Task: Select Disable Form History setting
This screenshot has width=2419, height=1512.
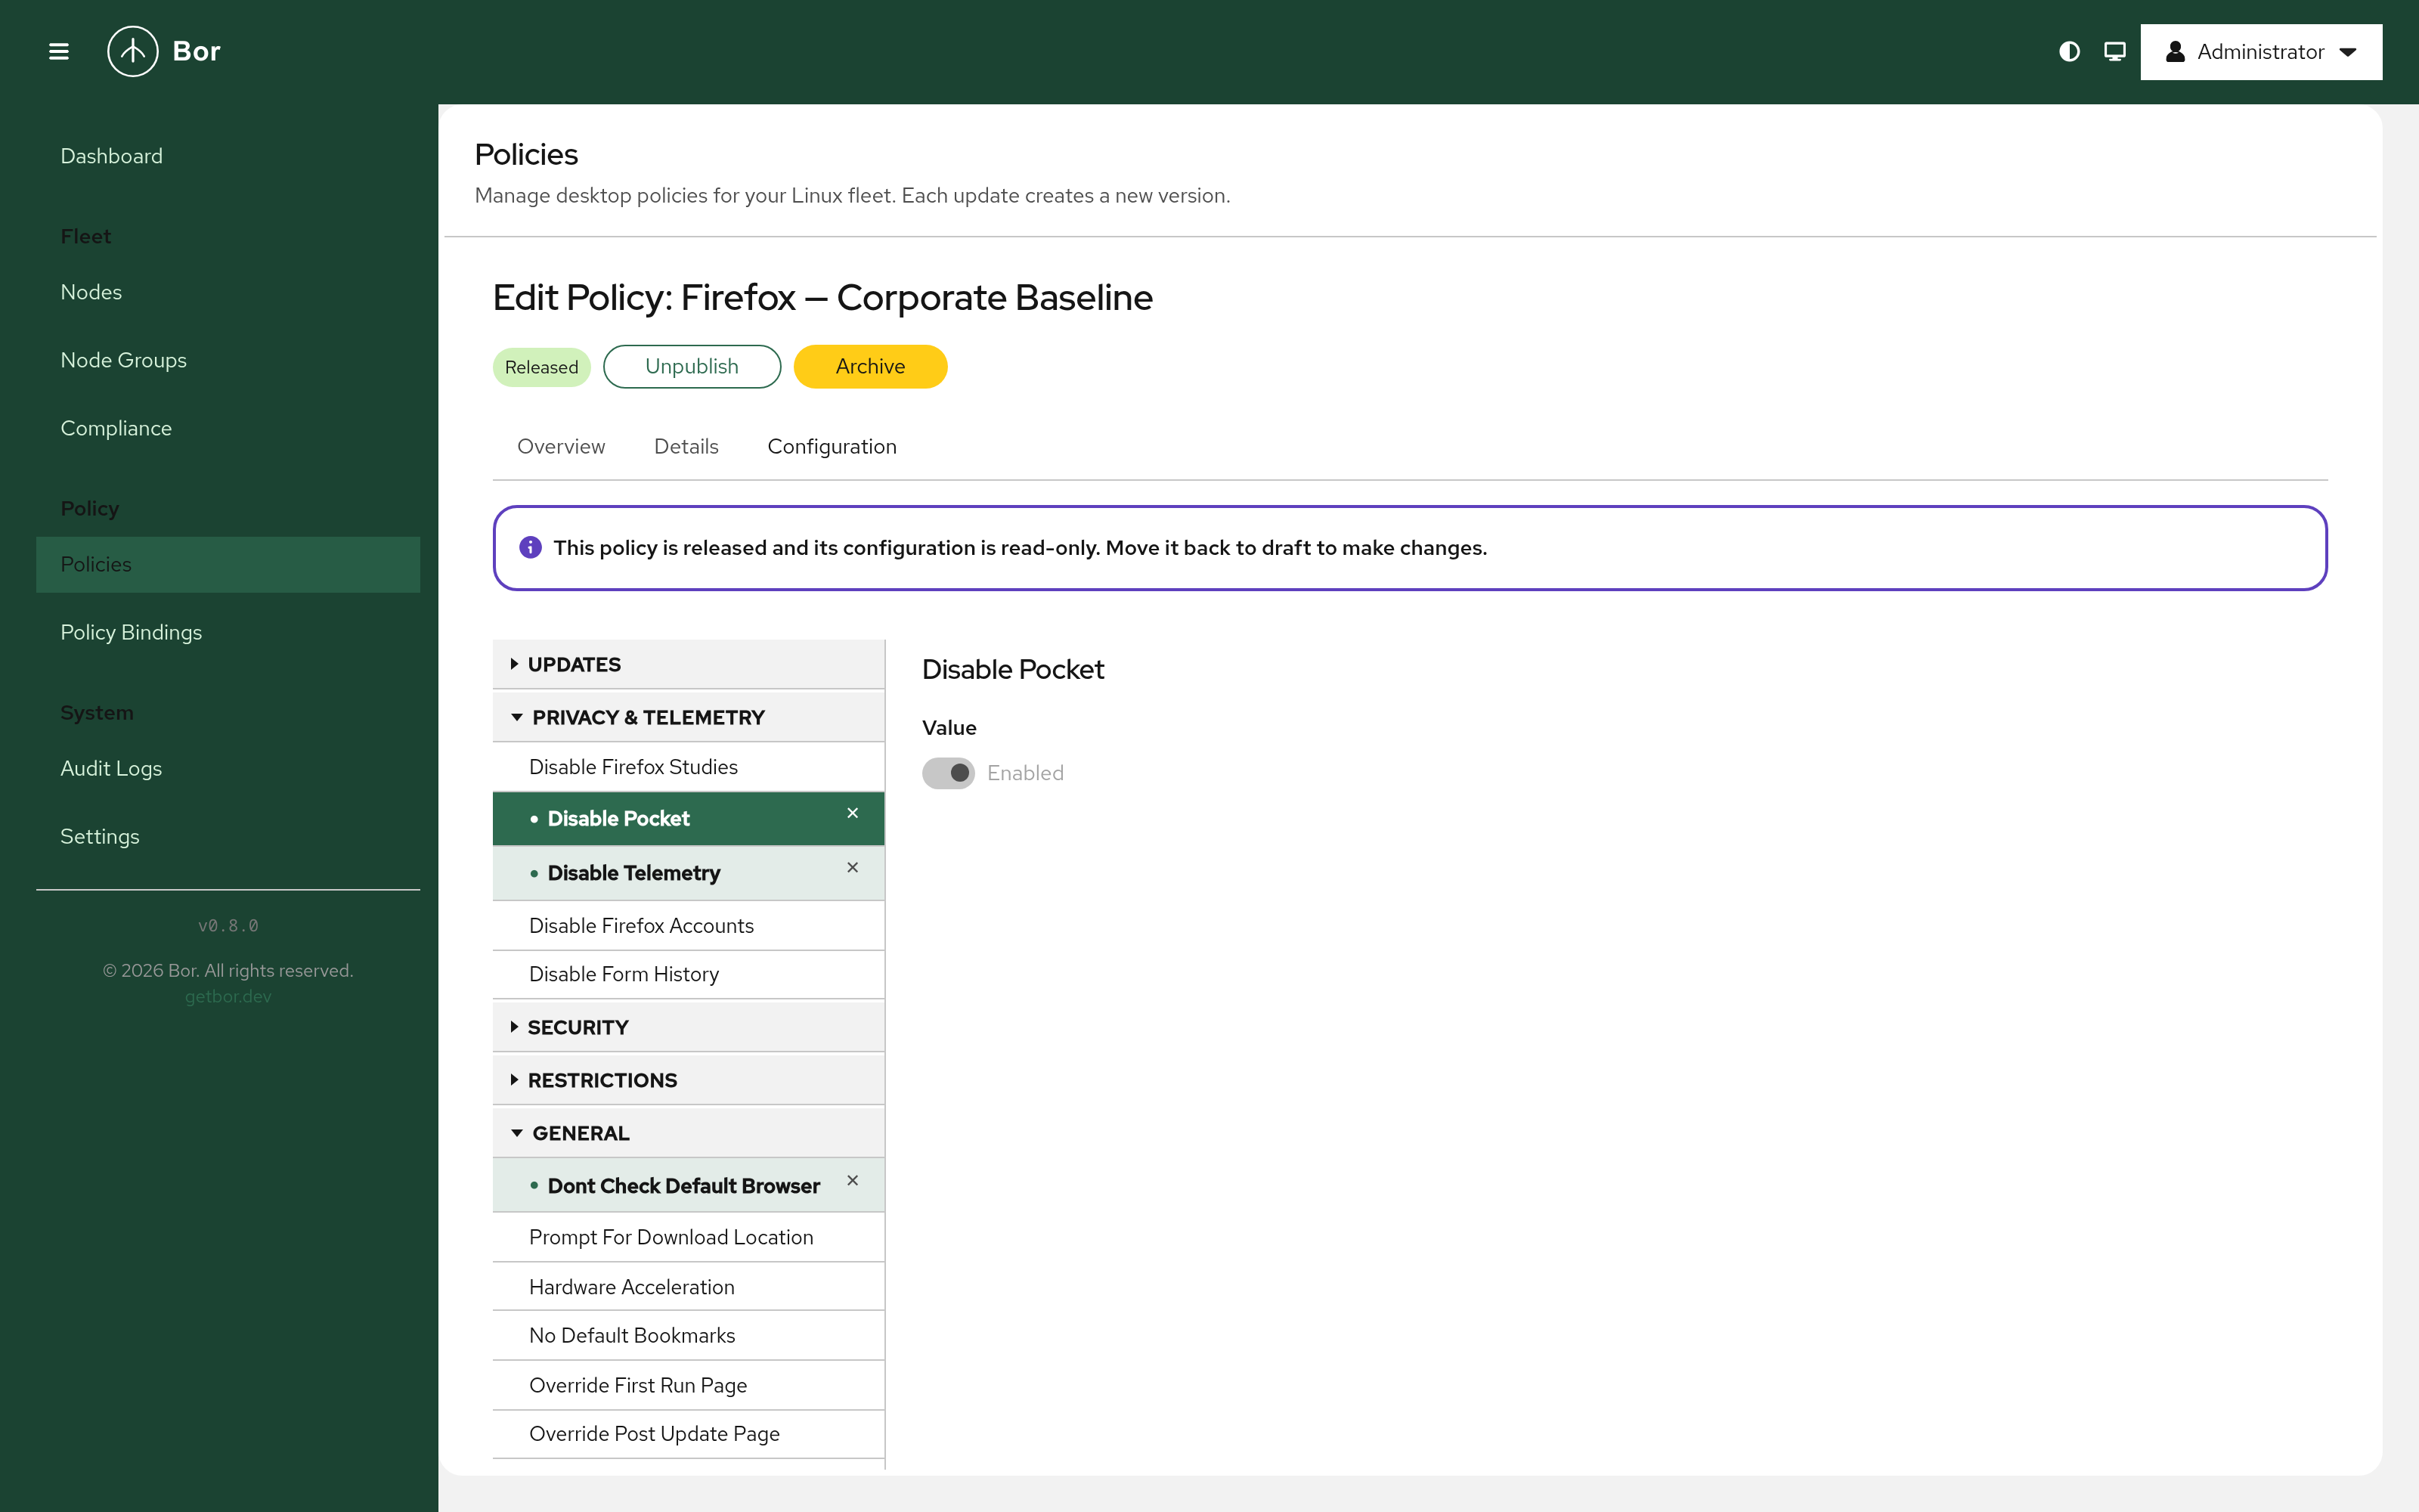Action: coord(689,974)
